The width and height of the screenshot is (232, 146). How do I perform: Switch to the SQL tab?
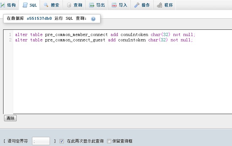pyautogui.click(x=30, y=5)
